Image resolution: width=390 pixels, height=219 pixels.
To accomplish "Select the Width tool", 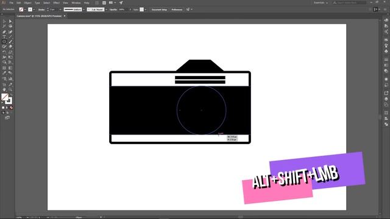I will (x=4, y=57).
